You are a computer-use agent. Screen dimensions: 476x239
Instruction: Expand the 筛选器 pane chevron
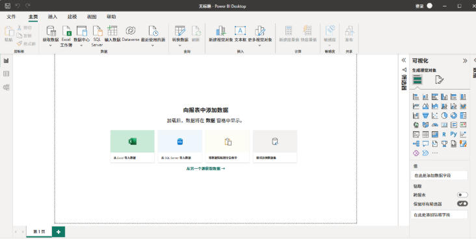404,60
